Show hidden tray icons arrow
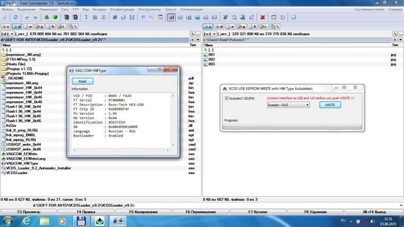The height and width of the screenshot is (227, 404). [x=351, y=221]
